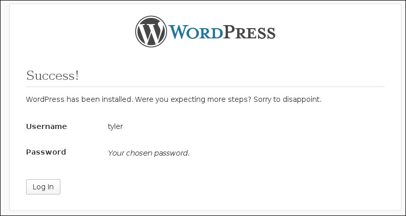
Task: Open the Log In button
Action: 43,187
